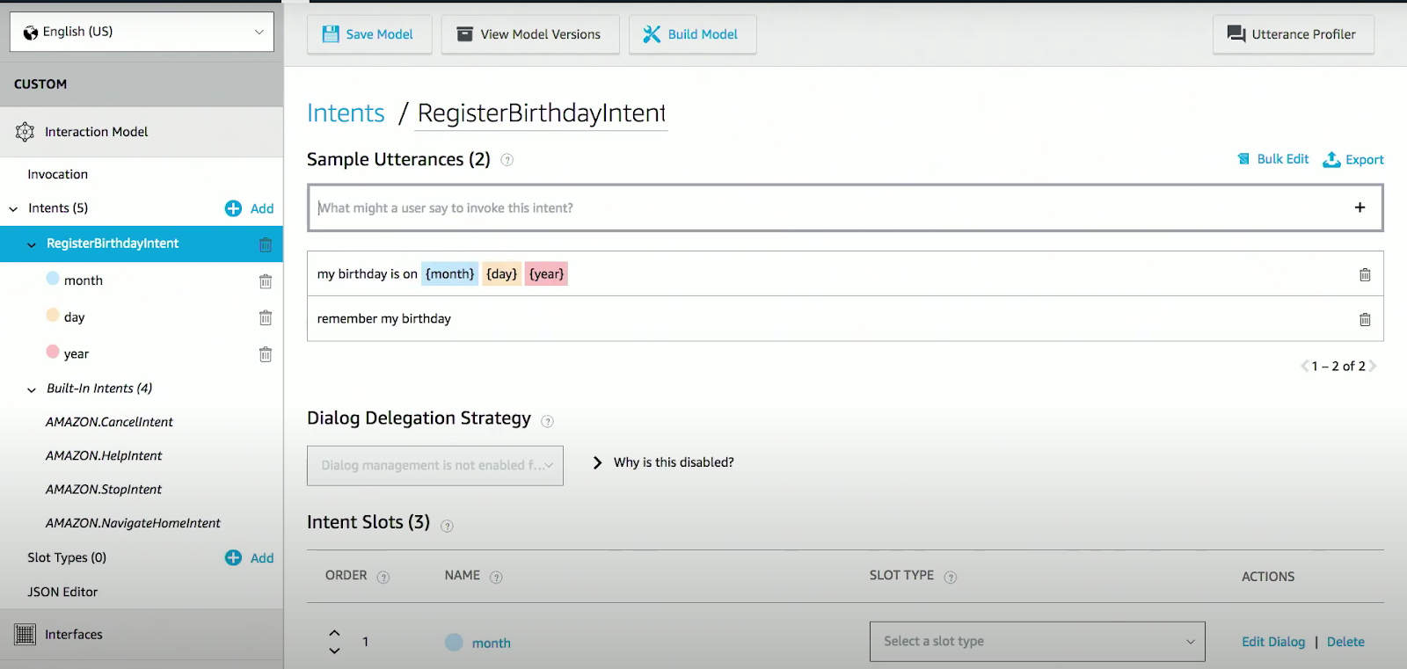Select Slot Types (0) in the sidebar
Image resolution: width=1407 pixels, height=669 pixels.
(x=67, y=557)
